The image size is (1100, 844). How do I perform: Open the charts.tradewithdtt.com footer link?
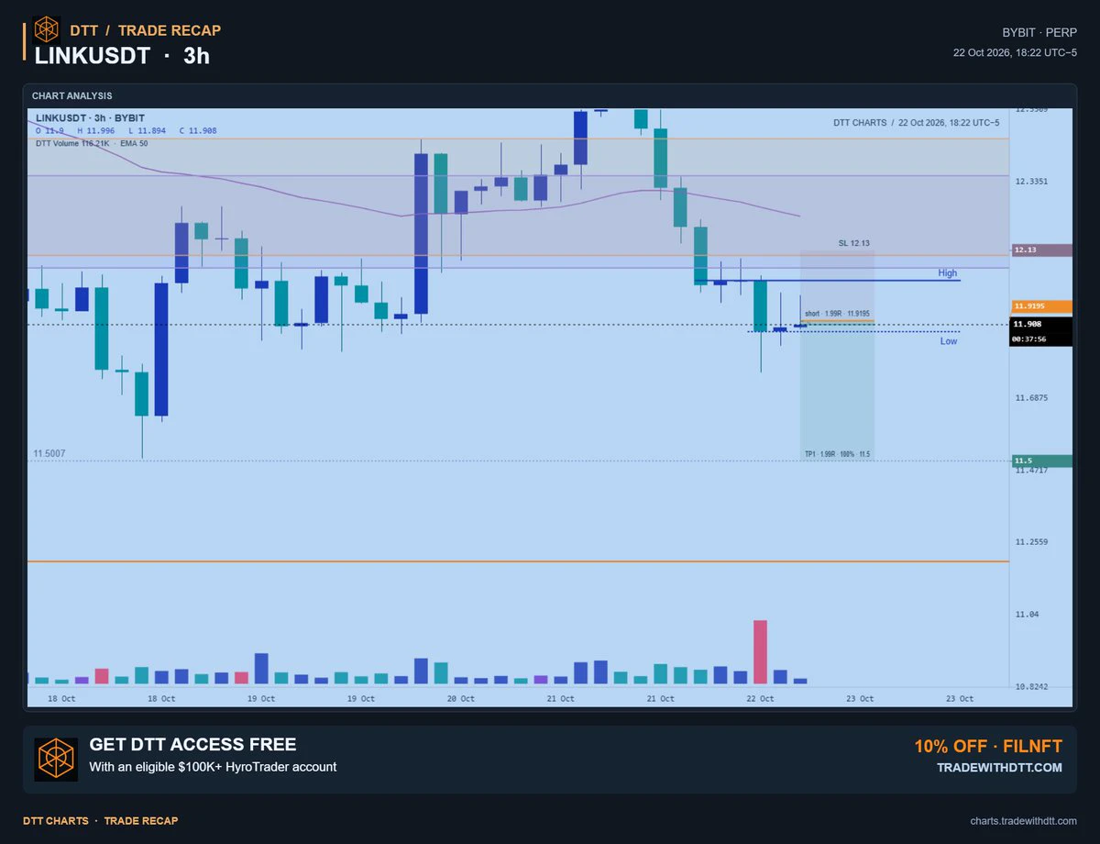click(x=1023, y=820)
